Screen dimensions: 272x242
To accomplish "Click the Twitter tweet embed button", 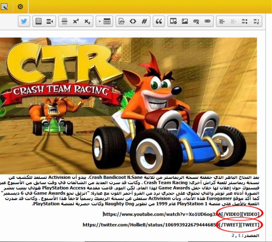I will point(24,21).
